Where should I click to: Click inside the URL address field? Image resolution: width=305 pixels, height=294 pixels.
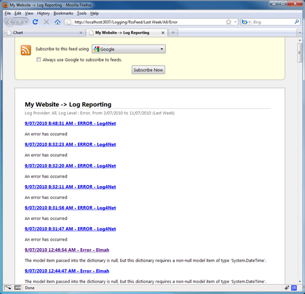(149, 22)
